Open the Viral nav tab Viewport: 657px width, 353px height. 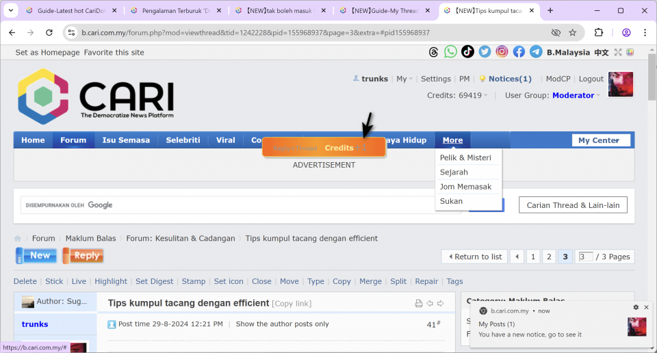(225, 140)
